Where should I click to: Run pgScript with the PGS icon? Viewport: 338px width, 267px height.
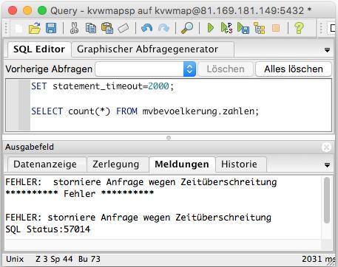coord(226,28)
